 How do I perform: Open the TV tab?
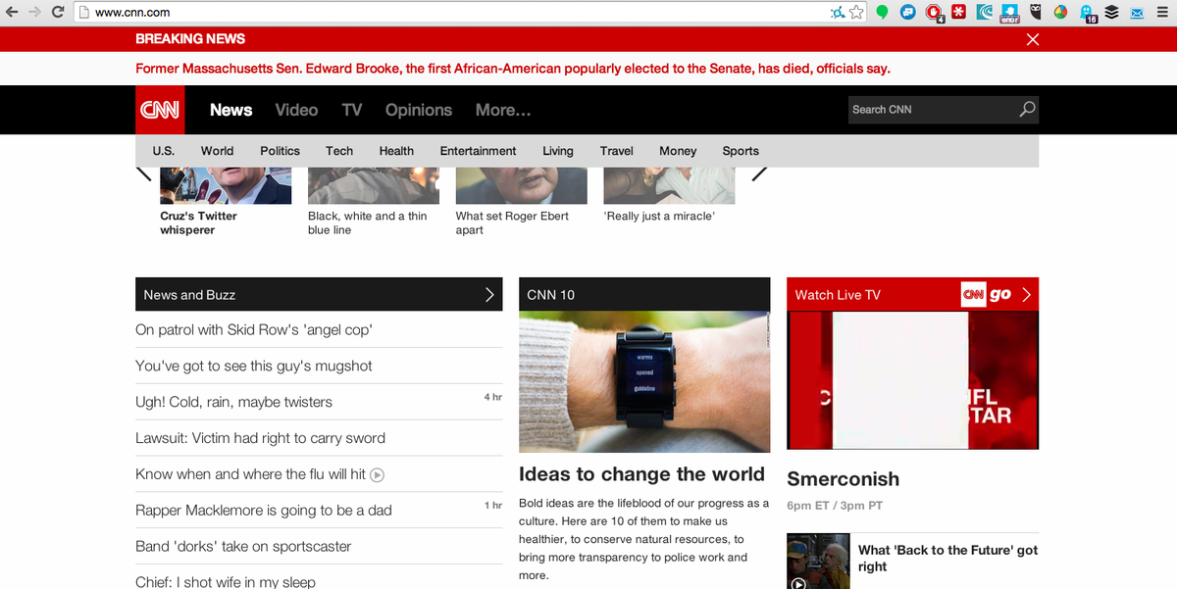(352, 110)
